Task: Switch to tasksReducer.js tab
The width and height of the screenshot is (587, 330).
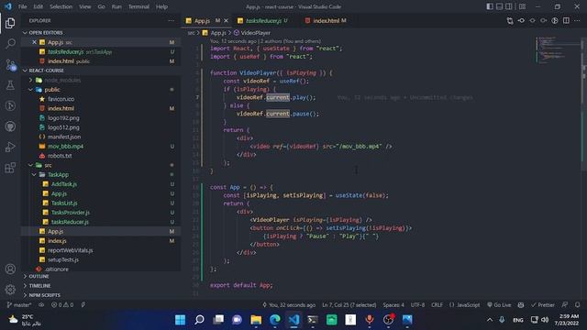Action: pyautogui.click(x=263, y=20)
